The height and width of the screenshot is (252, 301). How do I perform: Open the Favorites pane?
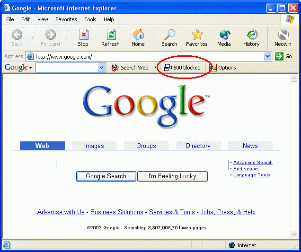click(197, 38)
